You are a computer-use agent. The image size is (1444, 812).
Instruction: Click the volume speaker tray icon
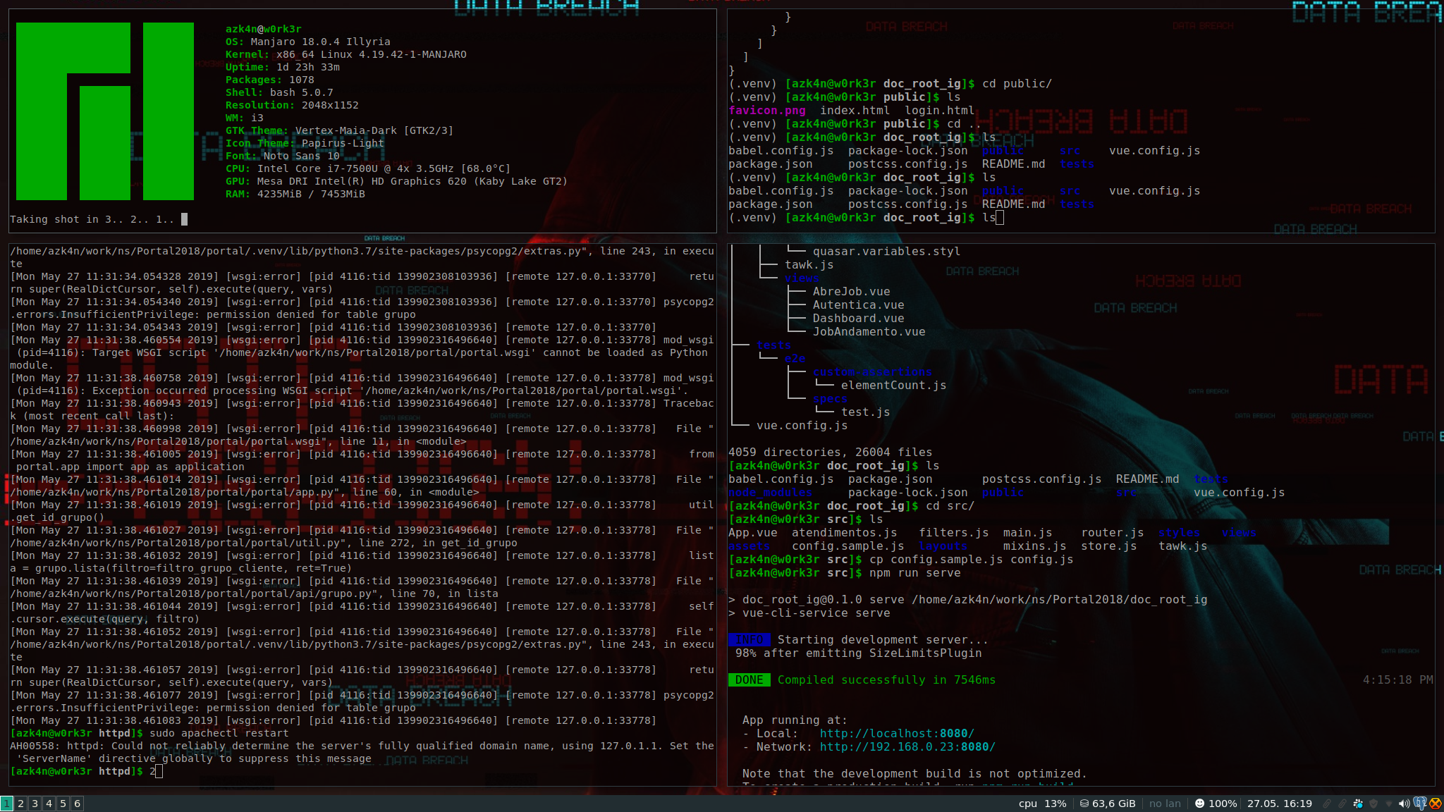point(1404,804)
